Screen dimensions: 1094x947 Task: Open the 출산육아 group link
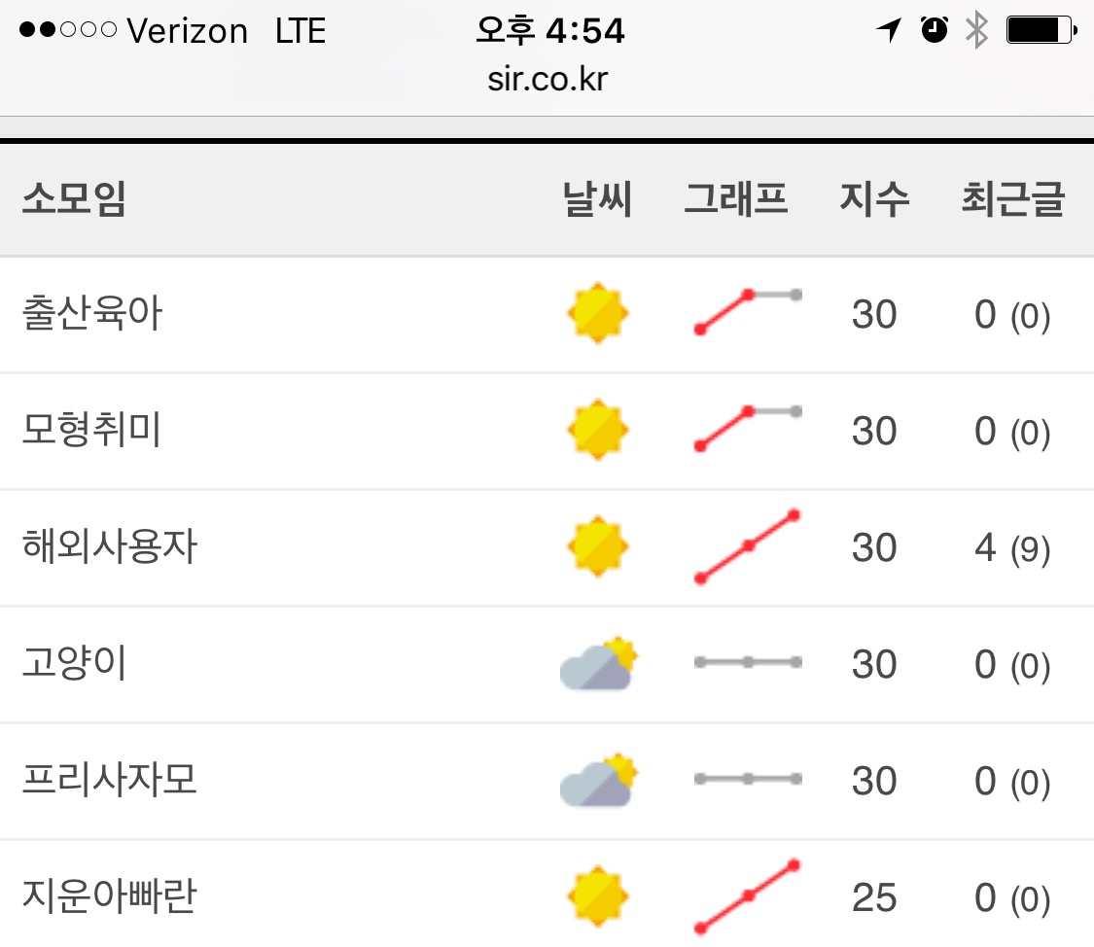click(92, 314)
